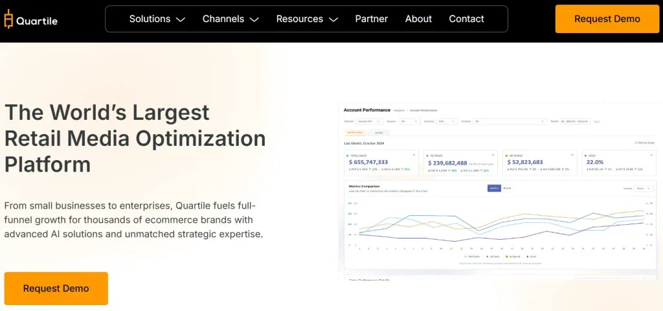Select the orange Performance tab in dashboard
This screenshot has height=311, width=663.
[355, 132]
